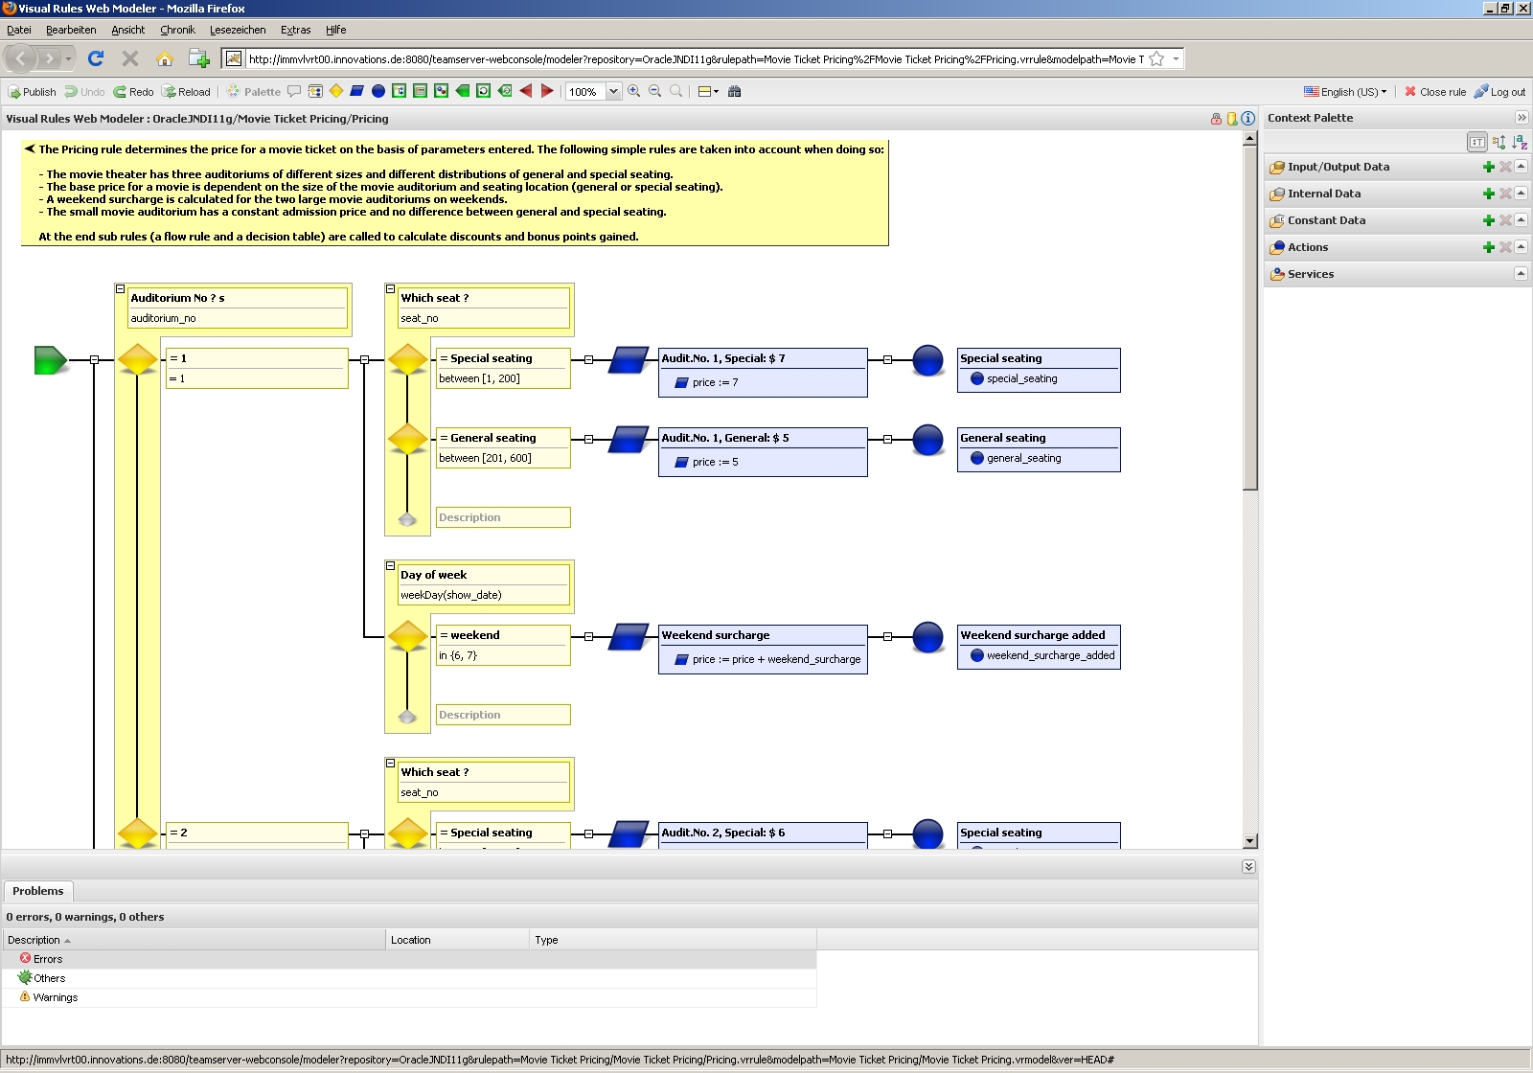
Task: Toggle the type display button in Context Palette
Action: tap(1476, 142)
